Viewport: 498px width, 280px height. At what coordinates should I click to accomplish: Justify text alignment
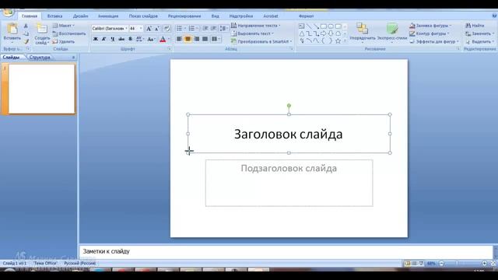click(x=205, y=39)
